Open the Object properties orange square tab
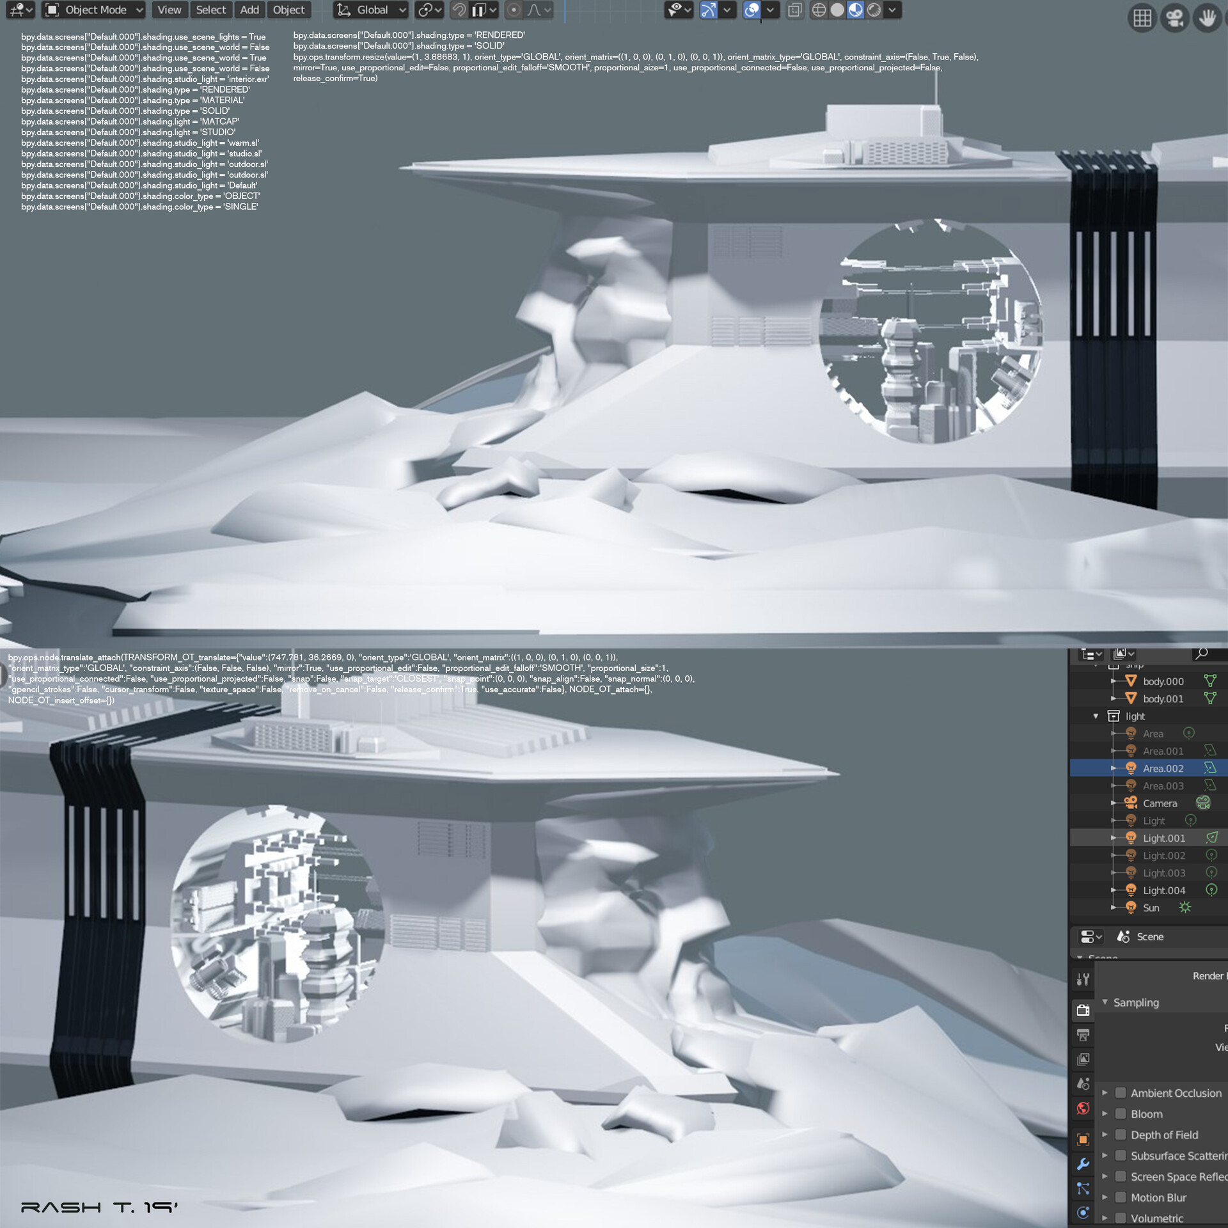 (1083, 1139)
